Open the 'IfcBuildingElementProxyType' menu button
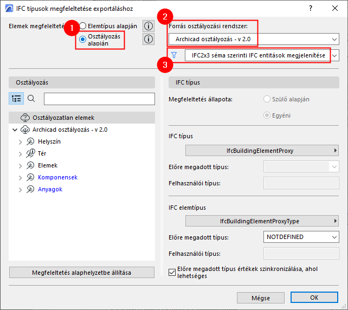This screenshot has width=348, height=310. [x=262, y=221]
